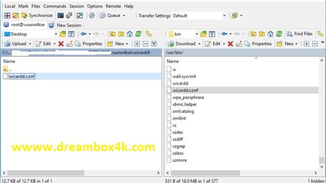Refresh the remote /usr/bin directory listing
This screenshot has width=326, height=183.
(279, 34)
